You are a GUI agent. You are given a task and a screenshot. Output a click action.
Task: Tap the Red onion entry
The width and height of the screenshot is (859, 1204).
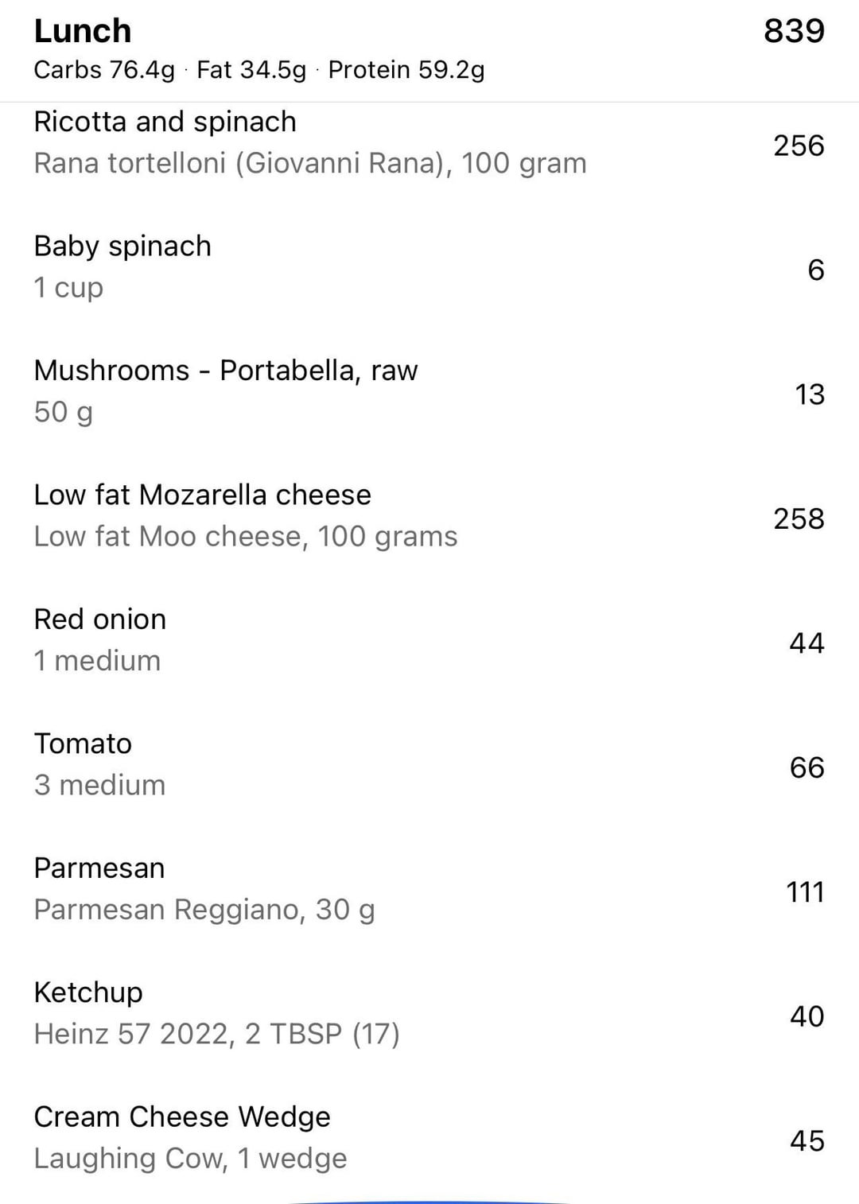click(429, 640)
